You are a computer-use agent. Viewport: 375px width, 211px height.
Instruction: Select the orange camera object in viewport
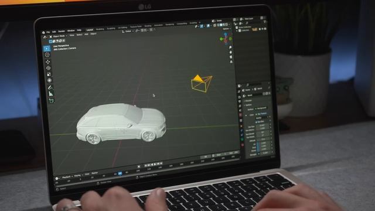pyautogui.click(x=202, y=84)
